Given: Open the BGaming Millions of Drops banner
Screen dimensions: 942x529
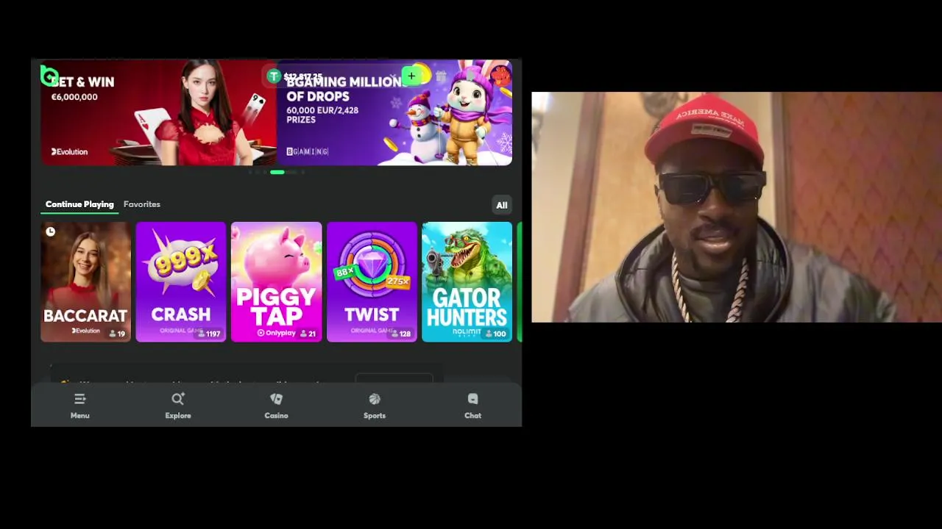Looking at the screenshot, I should tap(394, 112).
